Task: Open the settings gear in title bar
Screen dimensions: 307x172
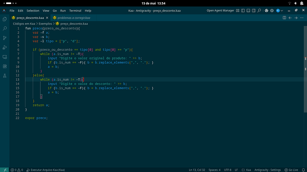Action: [272, 11]
